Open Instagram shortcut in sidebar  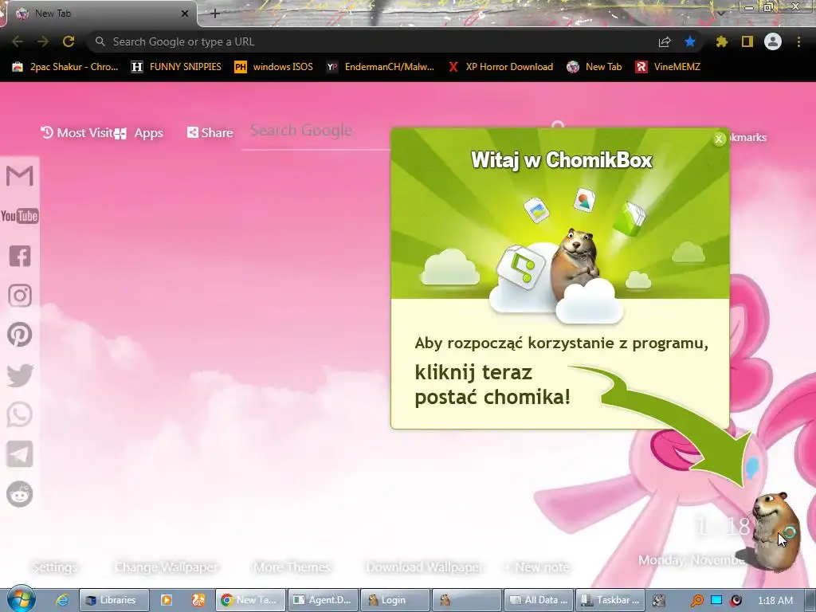(x=20, y=295)
